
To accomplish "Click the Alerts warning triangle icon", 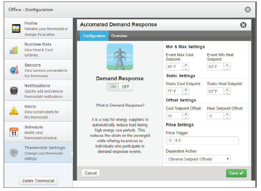I will pos(14,111).
